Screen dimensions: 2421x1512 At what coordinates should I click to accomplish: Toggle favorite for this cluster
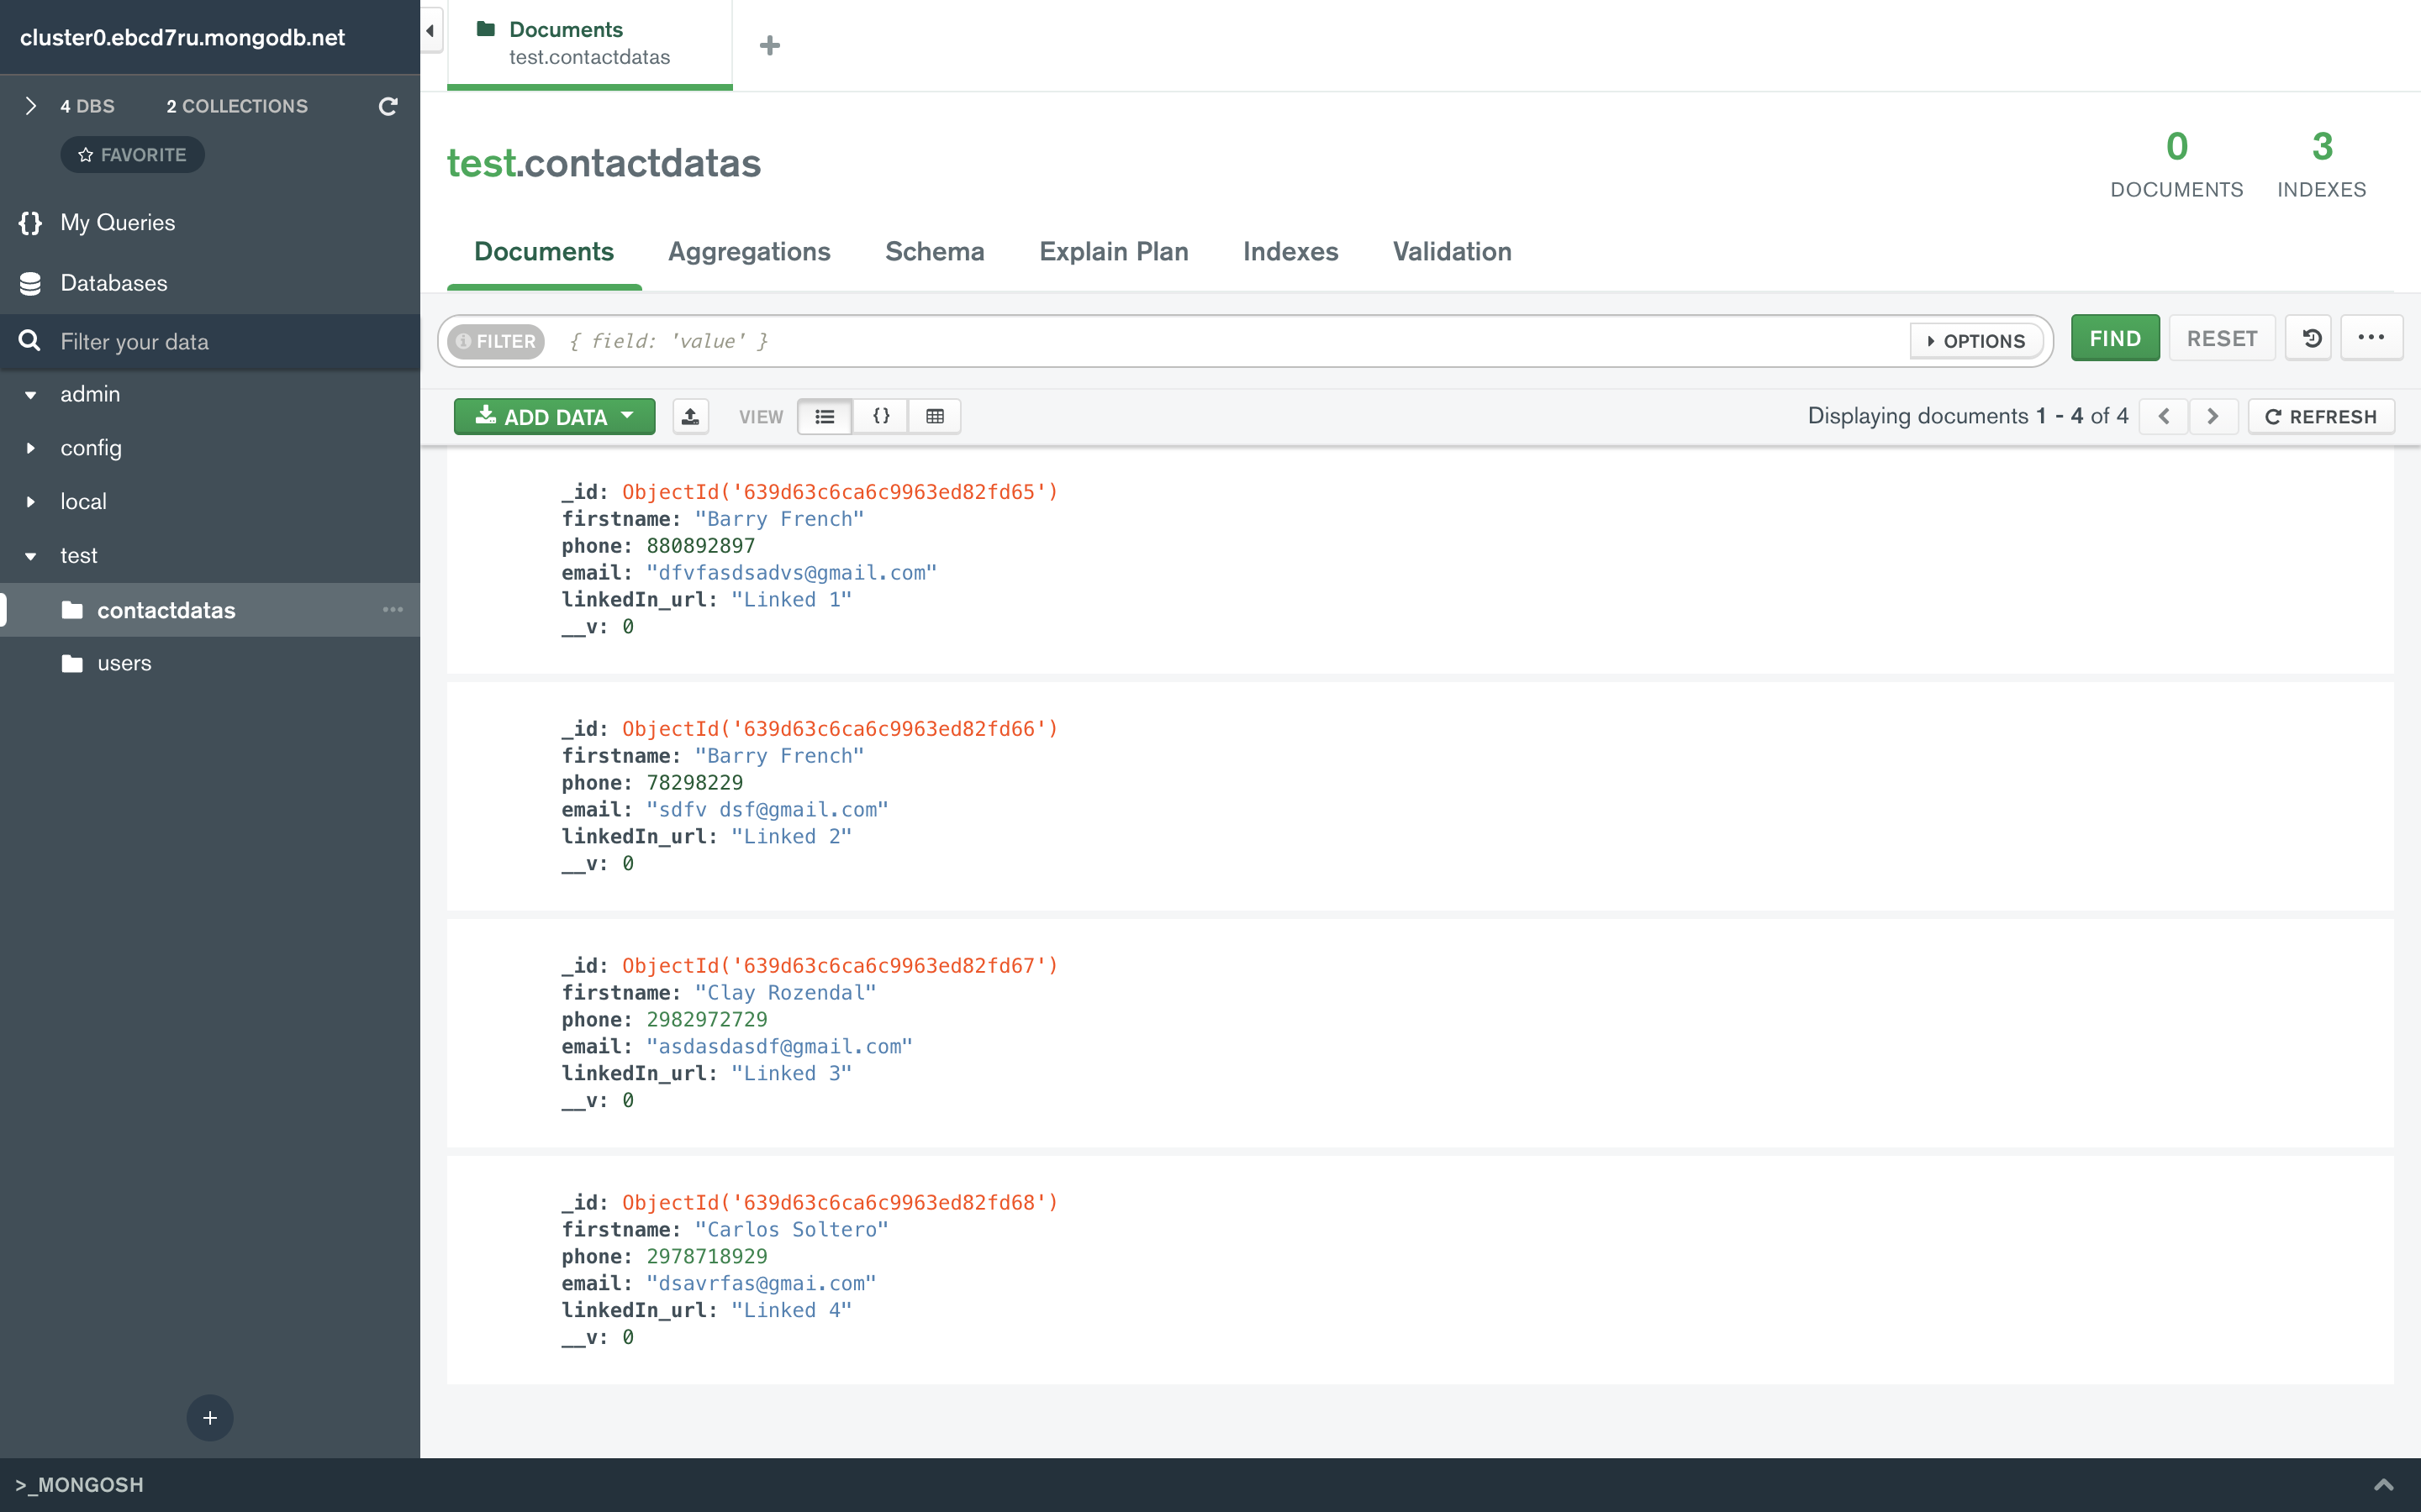click(132, 154)
